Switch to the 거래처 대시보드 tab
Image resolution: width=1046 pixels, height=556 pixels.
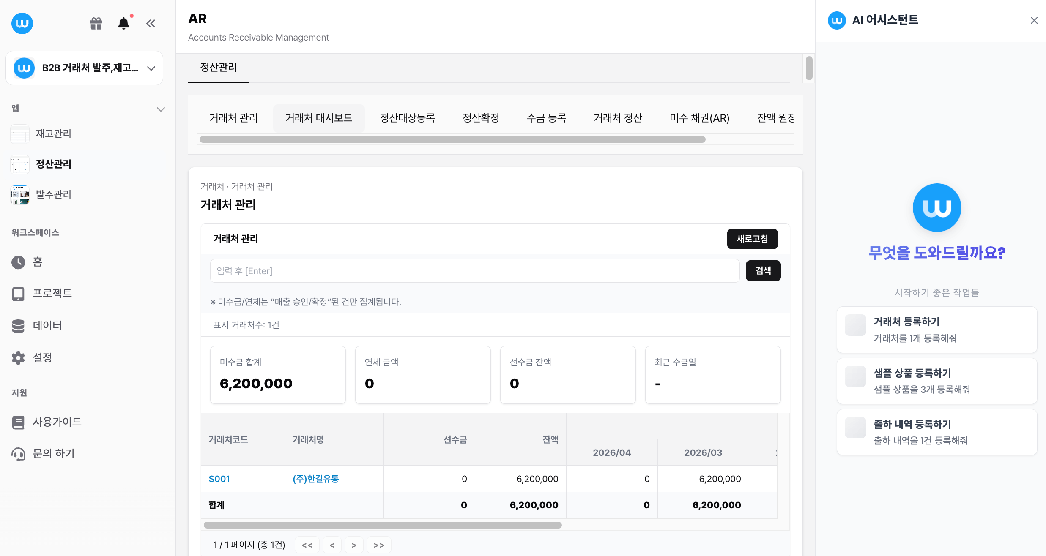[x=318, y=118]
